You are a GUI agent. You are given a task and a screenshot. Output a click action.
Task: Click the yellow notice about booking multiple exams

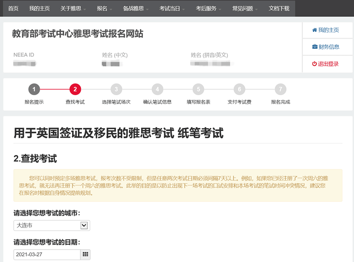click(x=178, y=185)
